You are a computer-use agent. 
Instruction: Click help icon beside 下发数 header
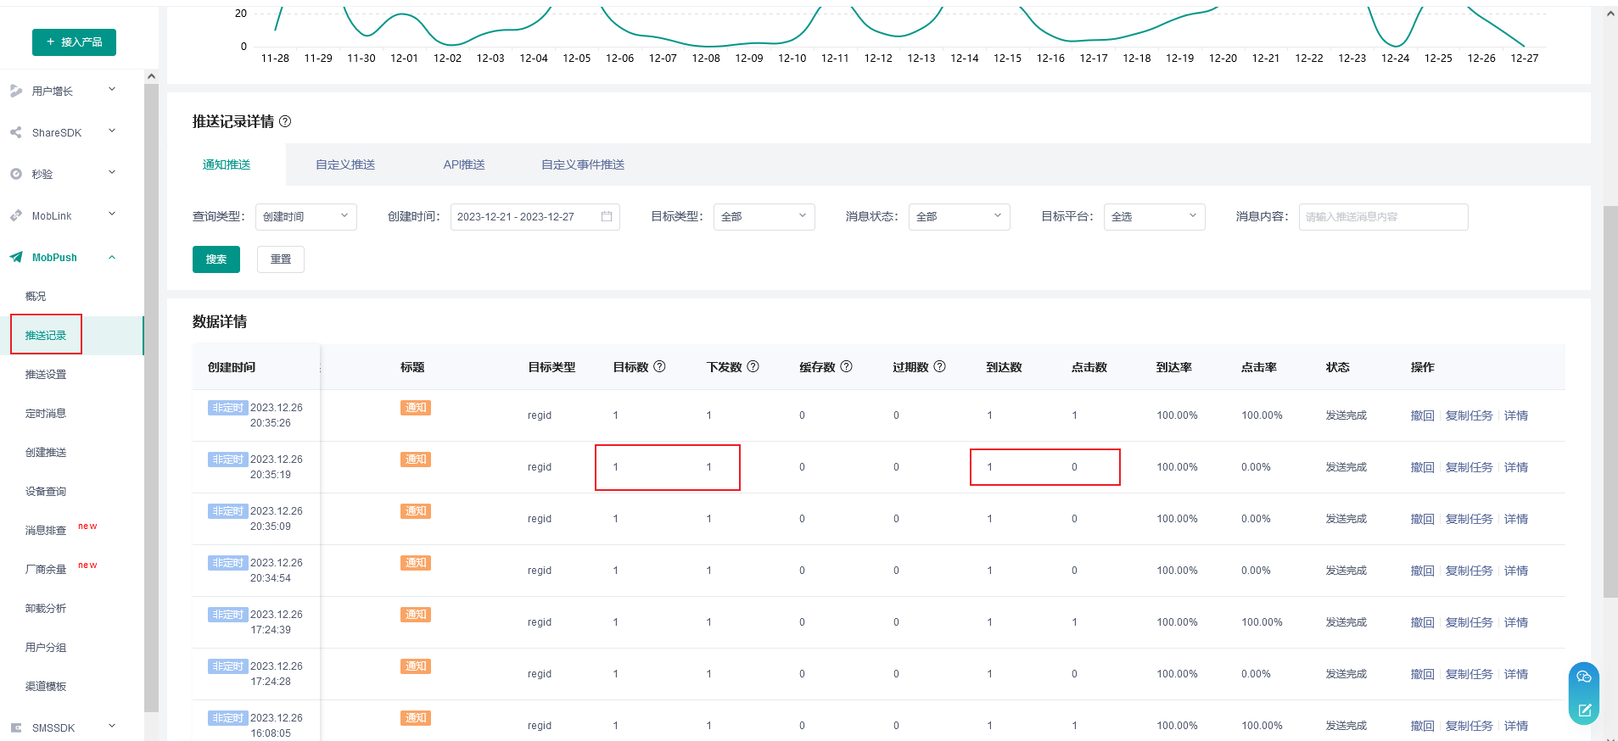click(x=753, y=366)
